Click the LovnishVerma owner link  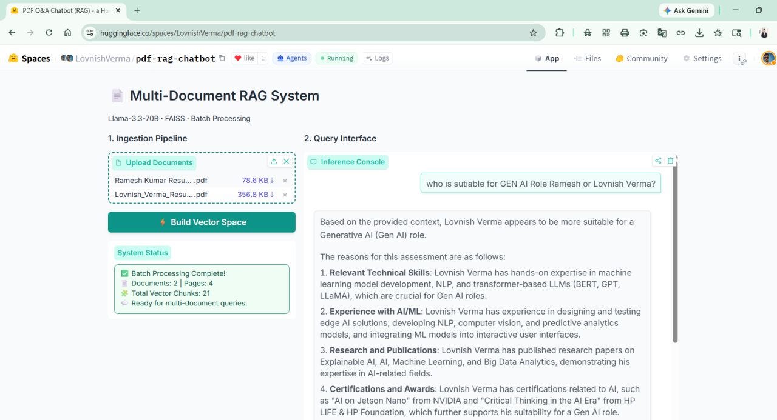coord(102,58)
